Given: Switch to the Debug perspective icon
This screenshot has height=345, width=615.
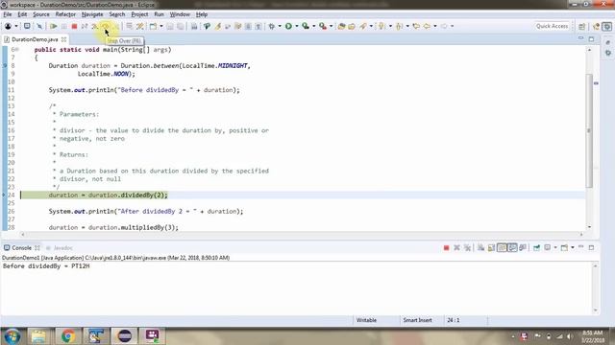Looking at the screenshot, I should [606, 26].
